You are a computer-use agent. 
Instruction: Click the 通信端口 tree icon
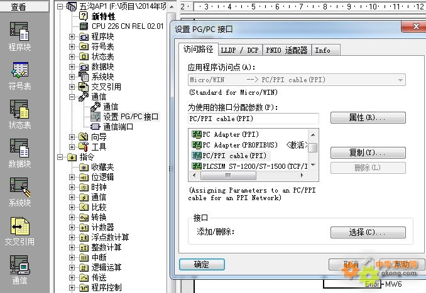(96, 127)
